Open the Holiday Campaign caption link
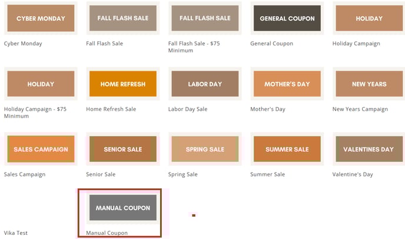The height and width of the screenshot is (239, 405). [356, 44]
